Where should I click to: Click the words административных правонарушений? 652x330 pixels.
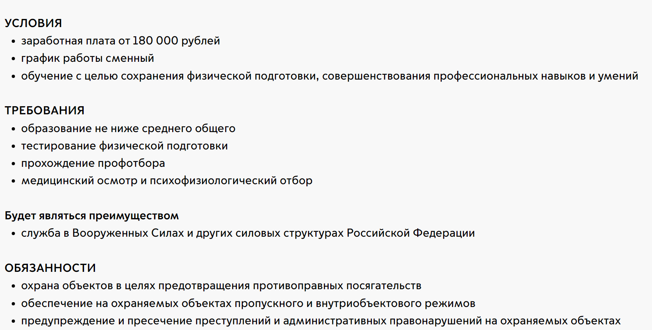382,321
